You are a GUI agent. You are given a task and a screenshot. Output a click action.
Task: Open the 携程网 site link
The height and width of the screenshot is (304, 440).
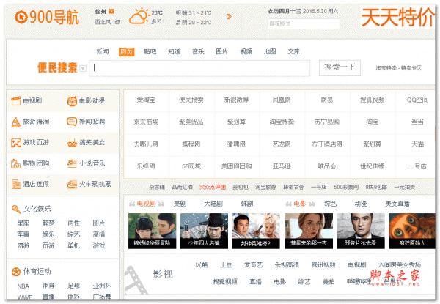191,144
